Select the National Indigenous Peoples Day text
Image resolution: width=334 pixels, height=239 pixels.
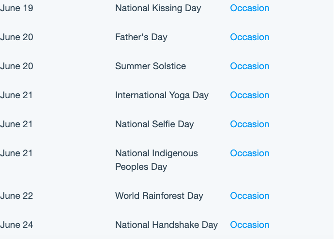click(x=156, y=160)
